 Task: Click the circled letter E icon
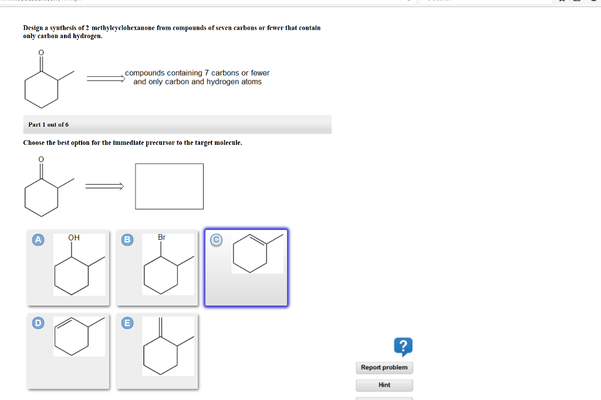pos(127,323)
